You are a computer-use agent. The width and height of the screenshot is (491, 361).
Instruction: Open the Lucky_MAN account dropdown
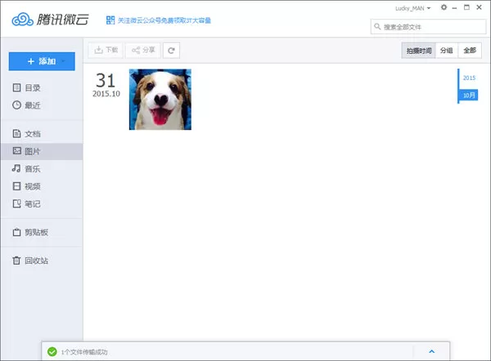412,8
